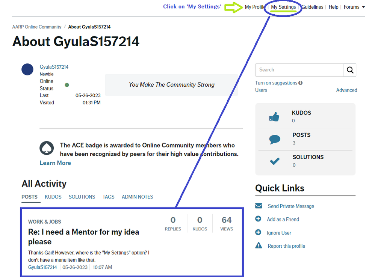The image size is (375, 277).
Task: Switch to the Admin Notes tab
Action: pos(137,197)
